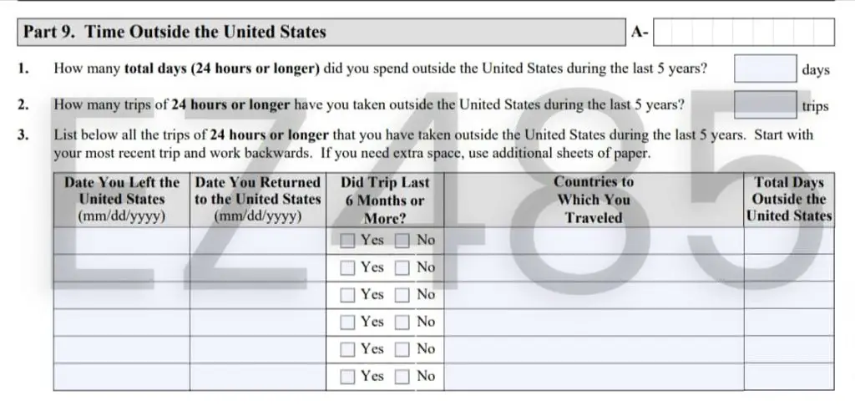Screen dimensions: 855x406
Task: Check No in the first trip row
Action: click(x=402, y=241)
